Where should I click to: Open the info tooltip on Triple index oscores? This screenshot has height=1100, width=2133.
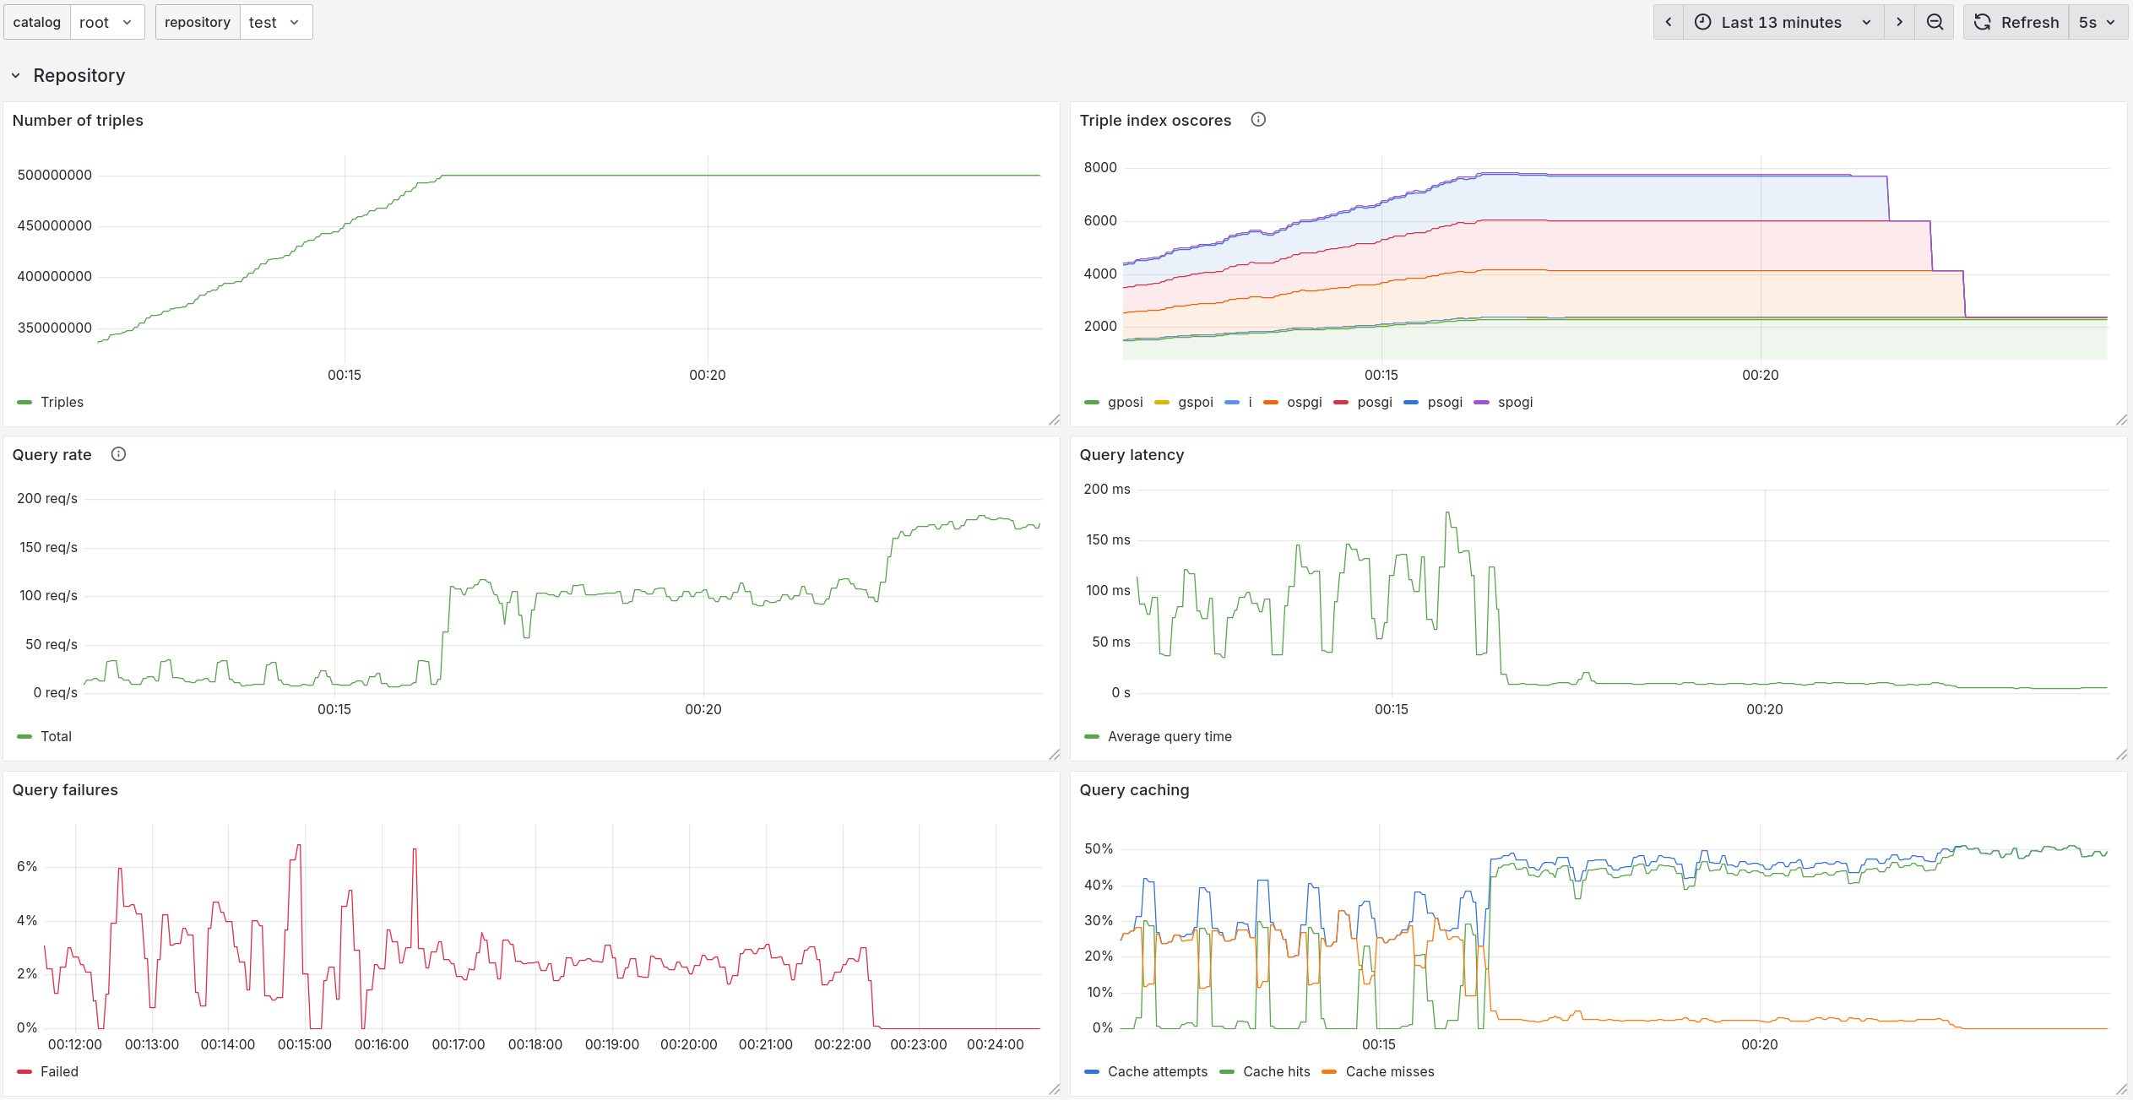[1257, 119]
